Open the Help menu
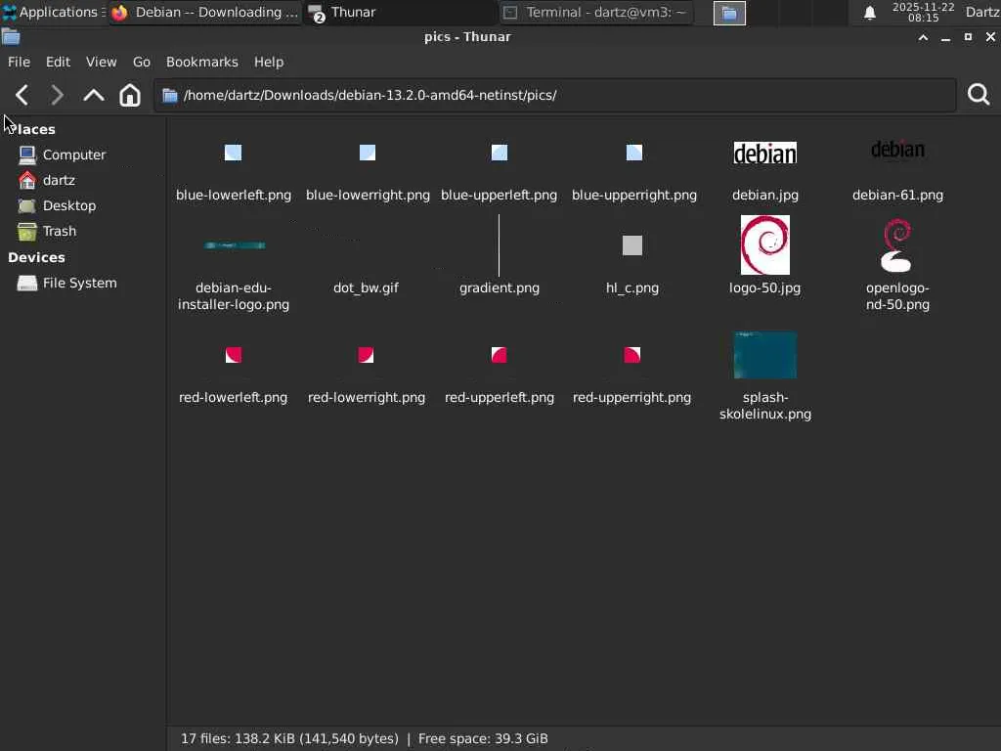 (268, 62)
